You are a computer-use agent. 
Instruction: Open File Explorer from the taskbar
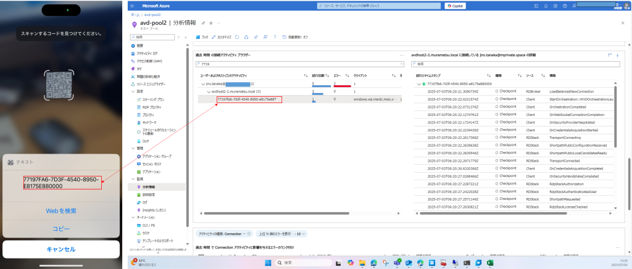[362, 263]
